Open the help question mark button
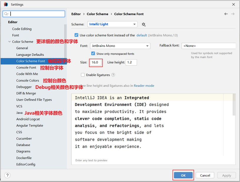The image size is (240, 182). (7, 175)
